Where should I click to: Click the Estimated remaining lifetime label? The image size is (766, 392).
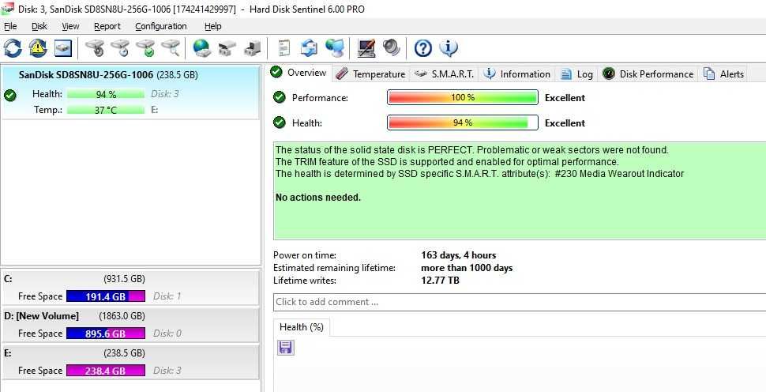coord(334,268)
